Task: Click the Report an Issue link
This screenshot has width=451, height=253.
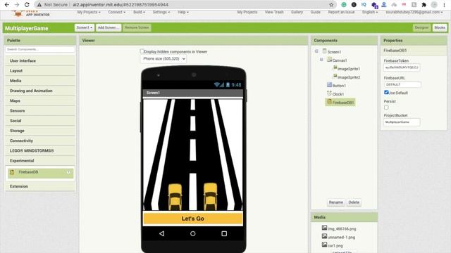Action: [341, 12]
